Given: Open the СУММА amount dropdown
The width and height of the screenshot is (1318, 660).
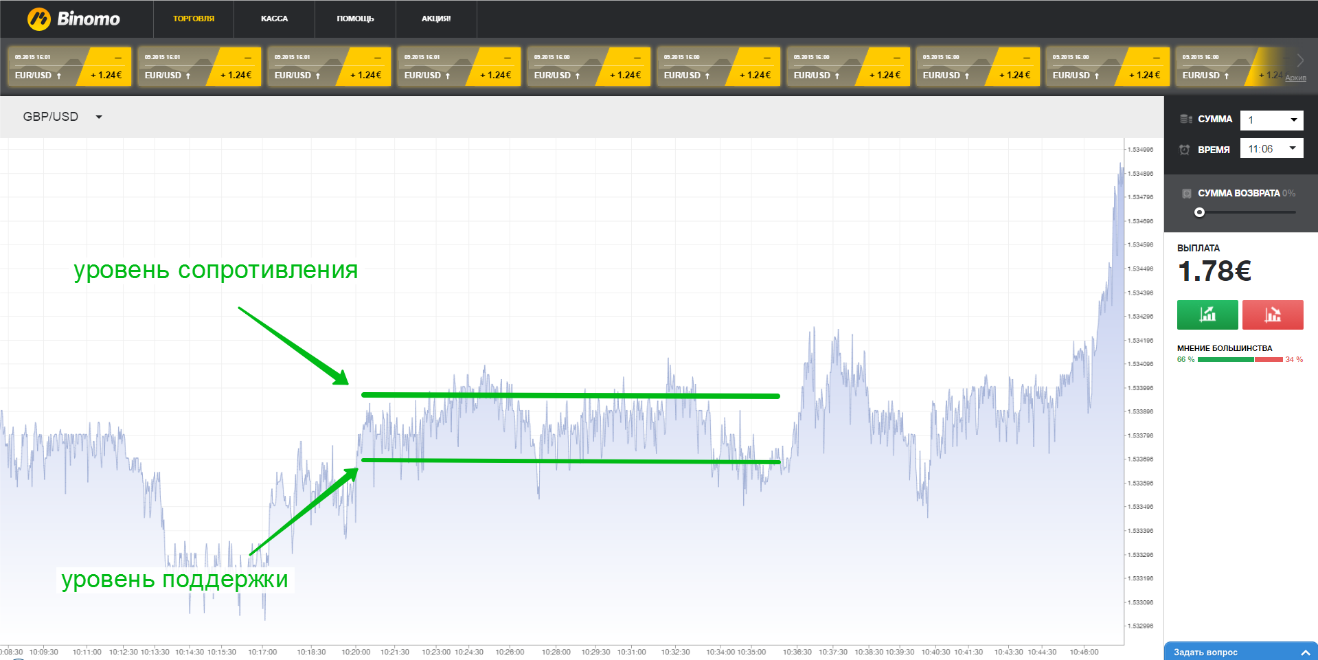Looking at the screenshot, I should [1271, 120].
